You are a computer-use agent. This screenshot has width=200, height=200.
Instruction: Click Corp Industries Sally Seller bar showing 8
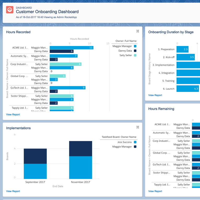click(65, 64)
